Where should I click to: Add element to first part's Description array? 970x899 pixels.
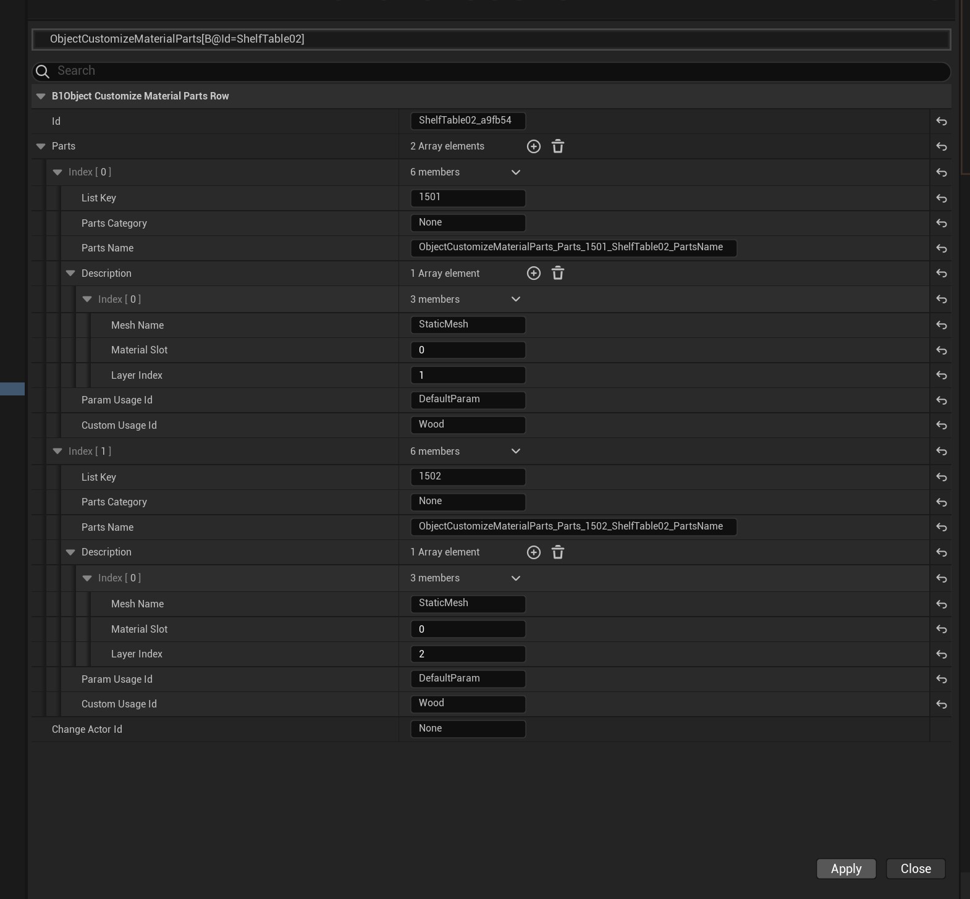click(534, 273)
